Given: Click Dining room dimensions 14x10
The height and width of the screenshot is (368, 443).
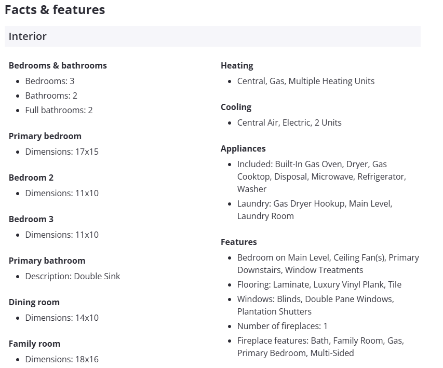Looking at the screenshot, I should (x=62, y=318).
